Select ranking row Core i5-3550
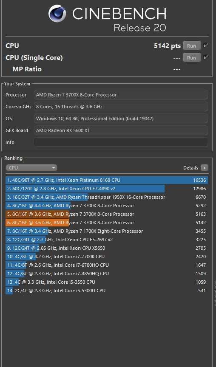The height and width of the screenshot is (367, 216). (107, 282)
